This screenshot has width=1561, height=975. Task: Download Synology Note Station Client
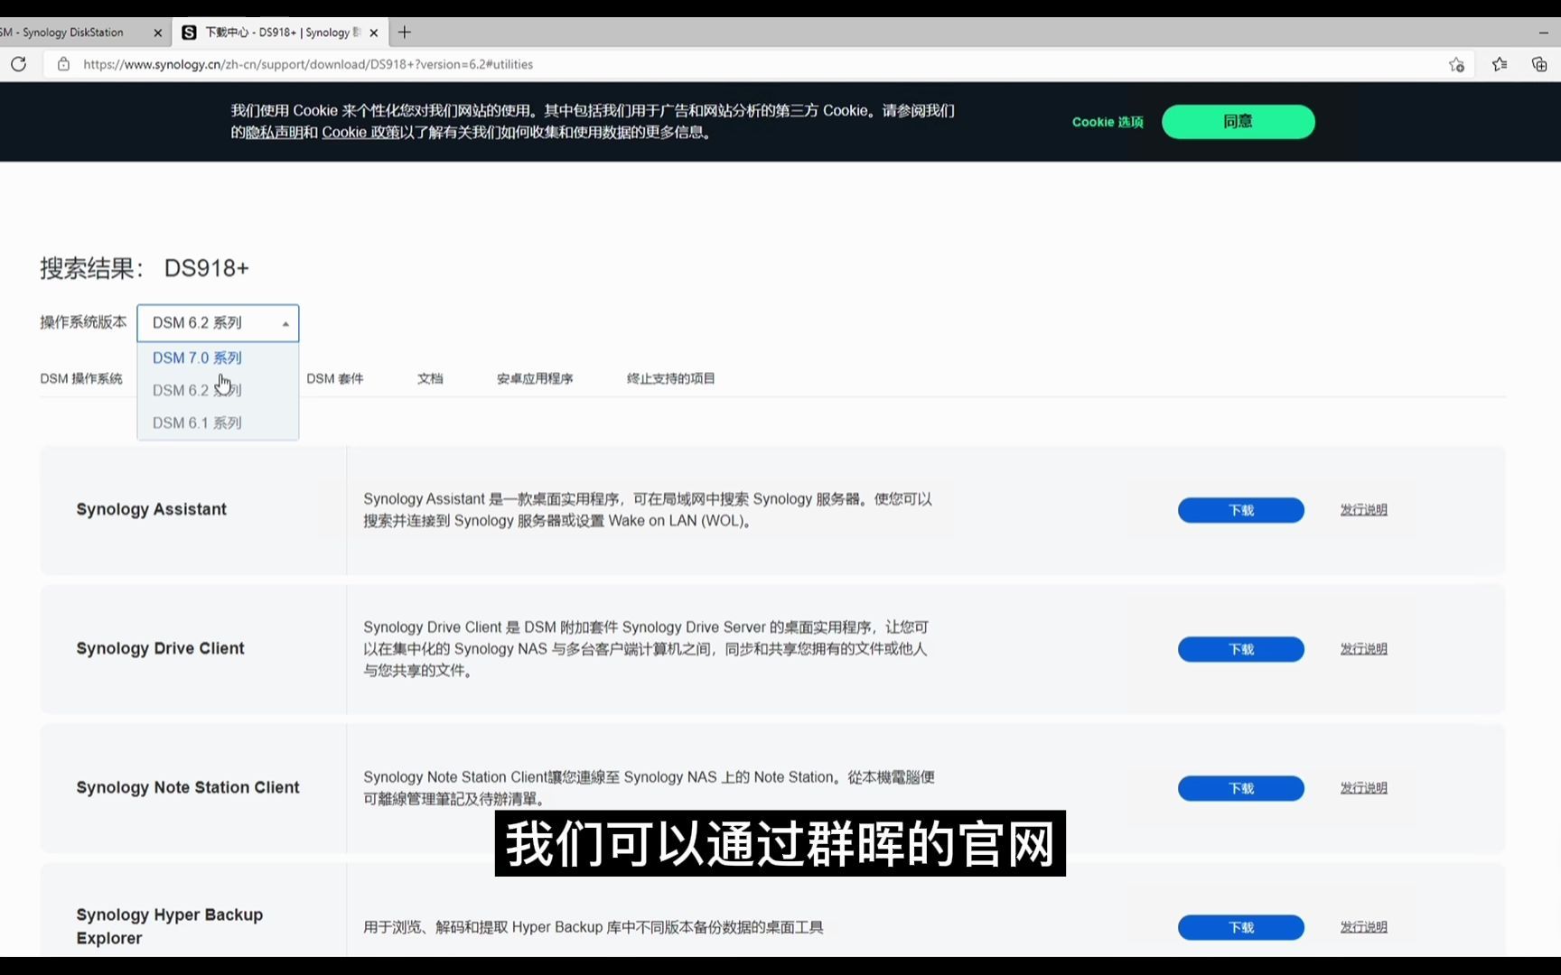pyautogui.click(x=1241, y=788)
